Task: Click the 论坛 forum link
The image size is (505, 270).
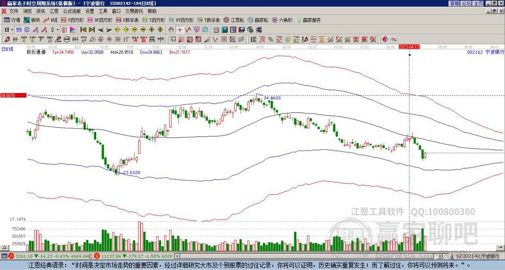Action: pyautogui.click(x=467, y=3)
